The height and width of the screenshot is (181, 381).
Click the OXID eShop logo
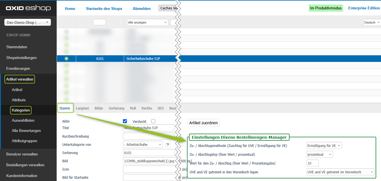tap(28, 8)
